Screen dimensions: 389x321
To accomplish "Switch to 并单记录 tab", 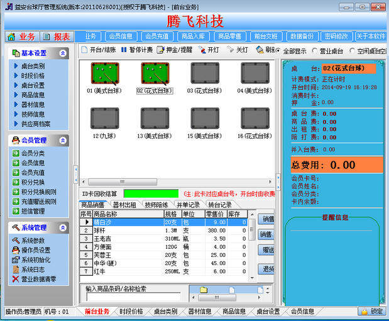I will 189,205.
